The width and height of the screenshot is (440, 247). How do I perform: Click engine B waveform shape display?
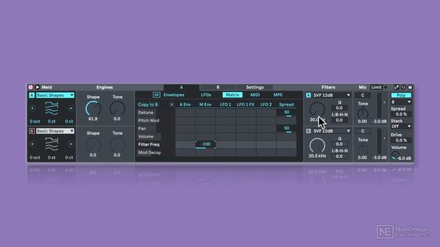(52, 144)
